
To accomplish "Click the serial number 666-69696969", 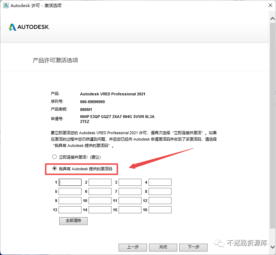I will tap(92, 102).
